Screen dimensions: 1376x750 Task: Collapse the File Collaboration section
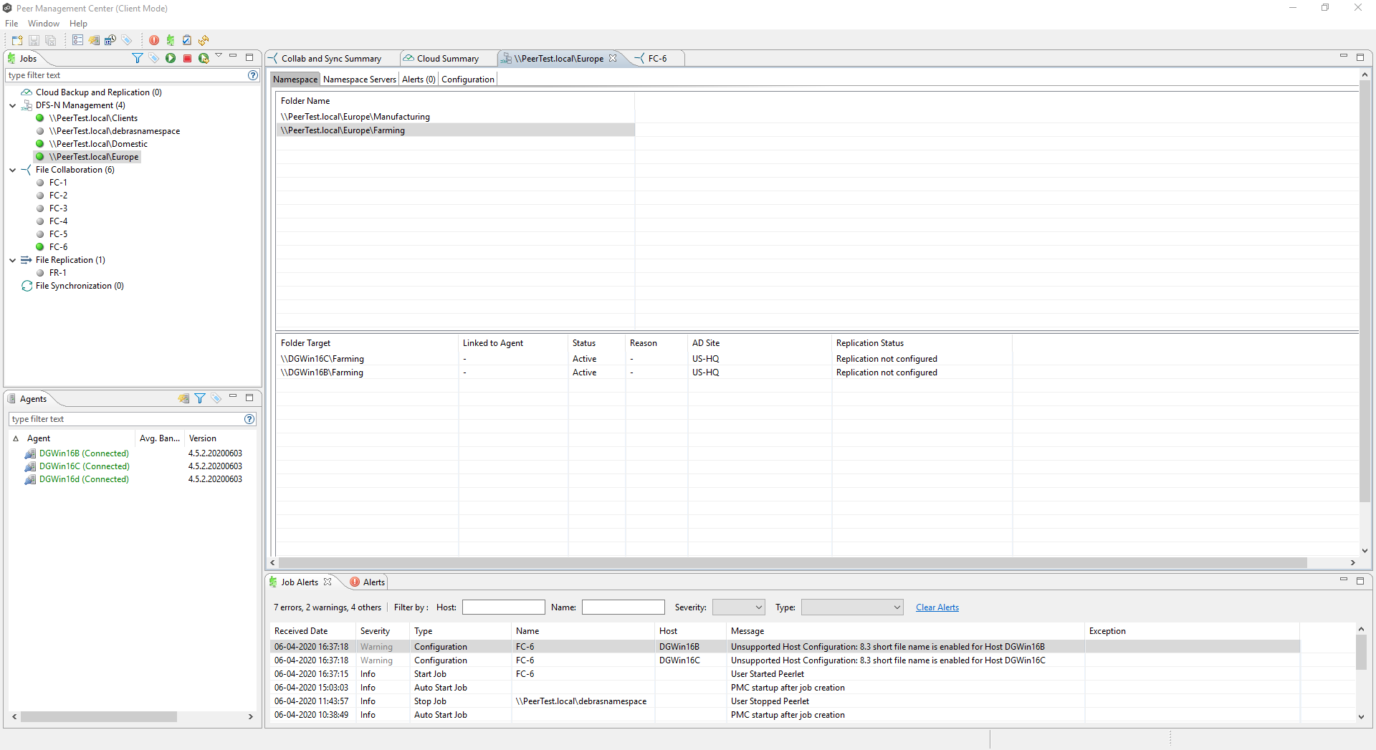(x=12, y=170)
